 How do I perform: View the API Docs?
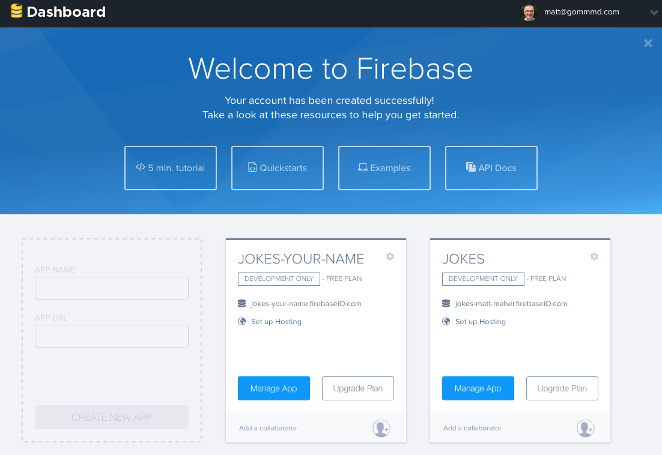coord(491,168)
